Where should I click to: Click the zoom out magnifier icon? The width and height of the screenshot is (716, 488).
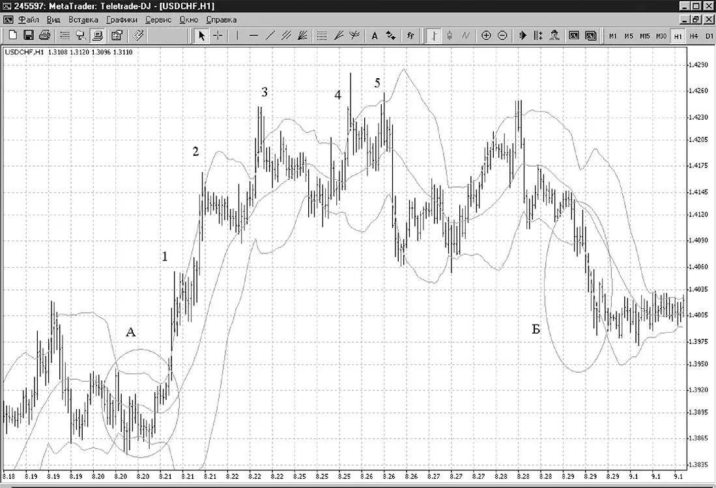(x=502, y=36)
